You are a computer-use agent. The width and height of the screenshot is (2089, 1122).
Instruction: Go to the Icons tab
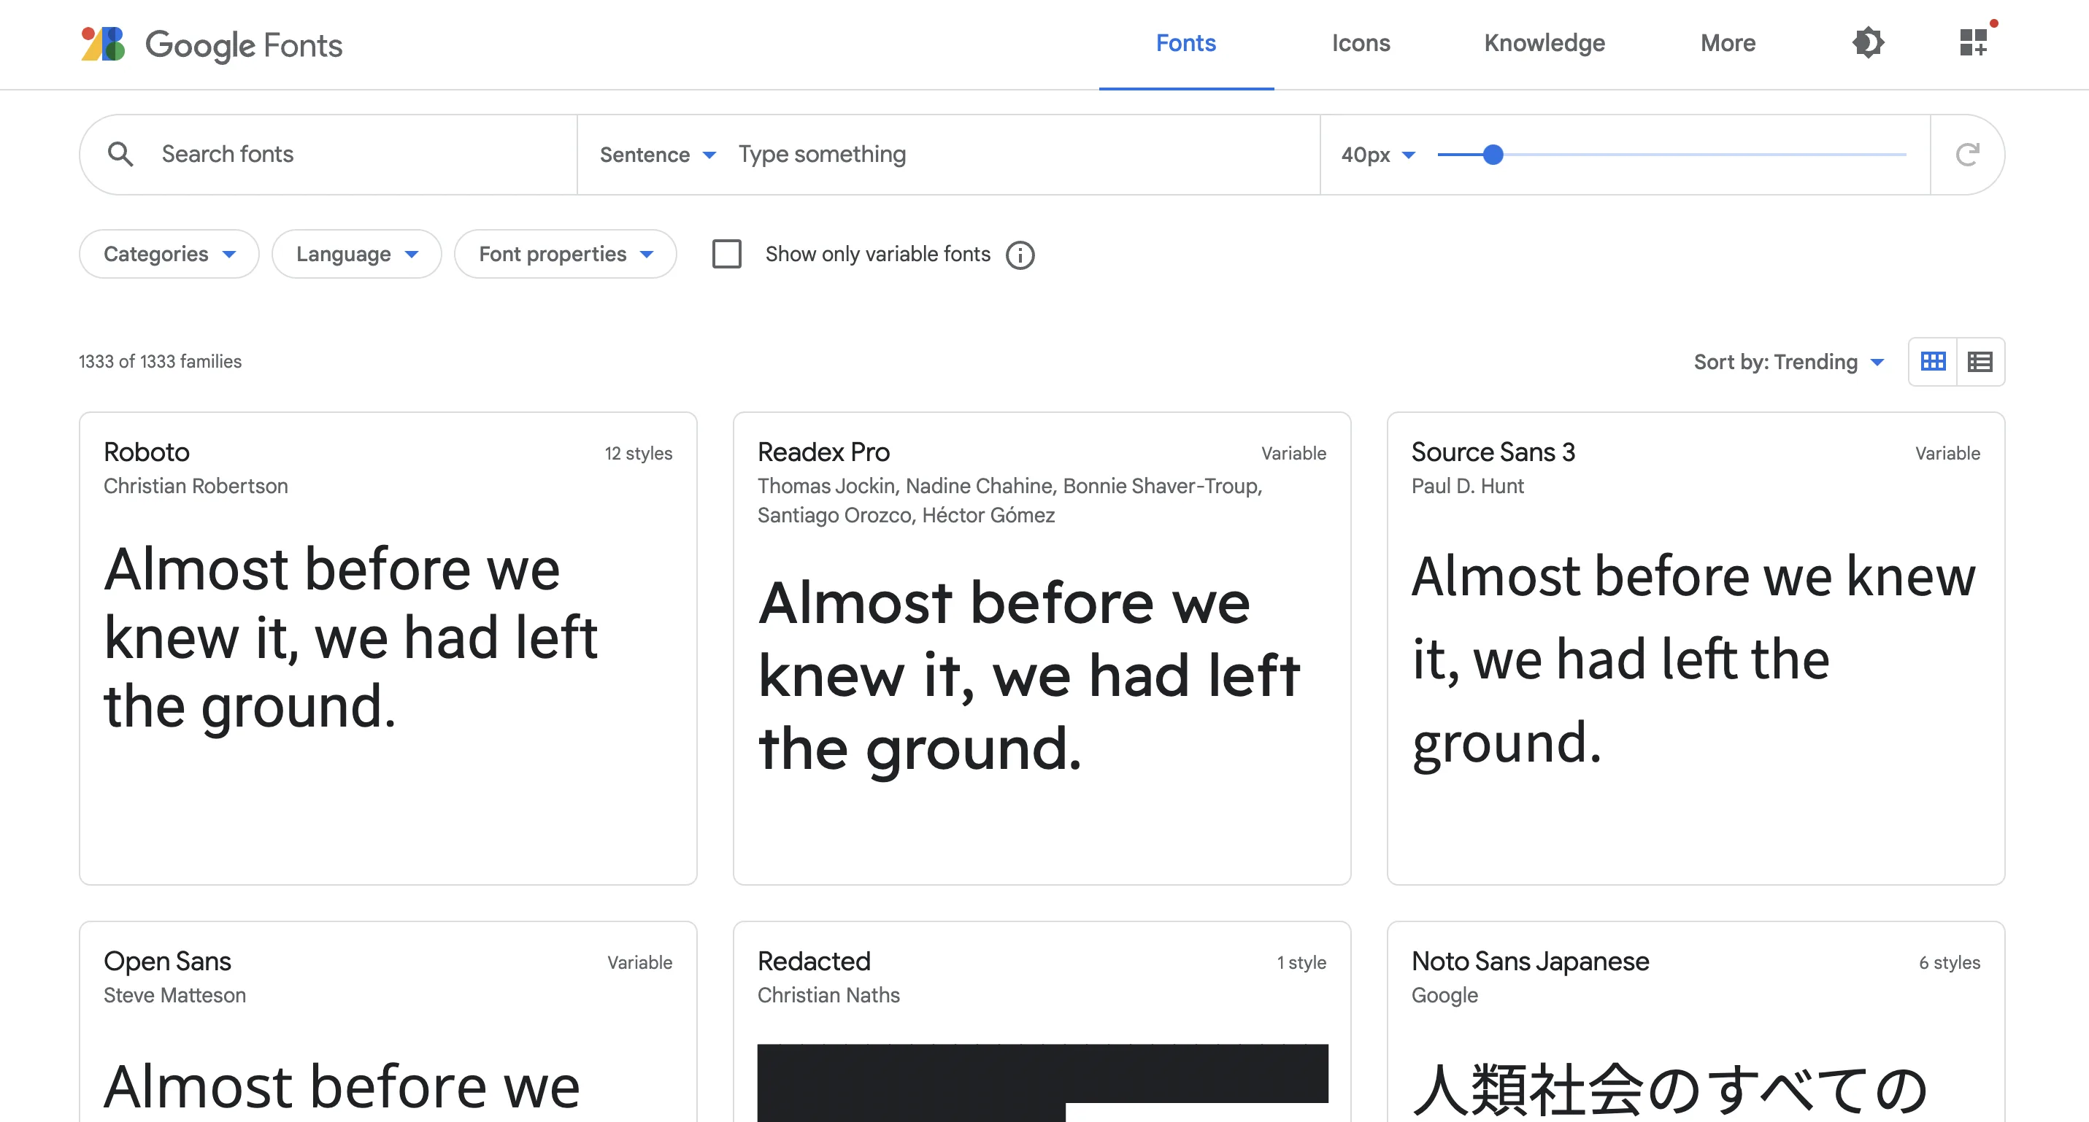(1361, 43)
